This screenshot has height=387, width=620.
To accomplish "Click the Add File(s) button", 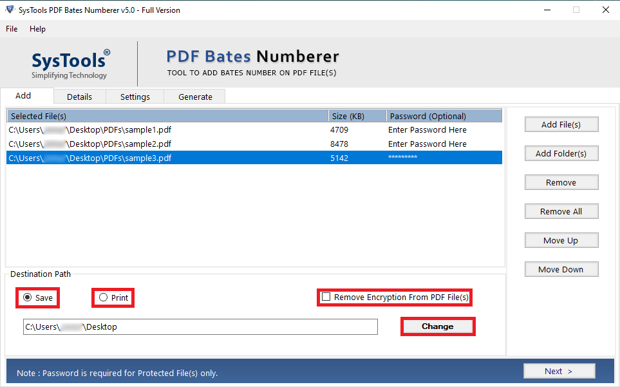I will (561, 124).
